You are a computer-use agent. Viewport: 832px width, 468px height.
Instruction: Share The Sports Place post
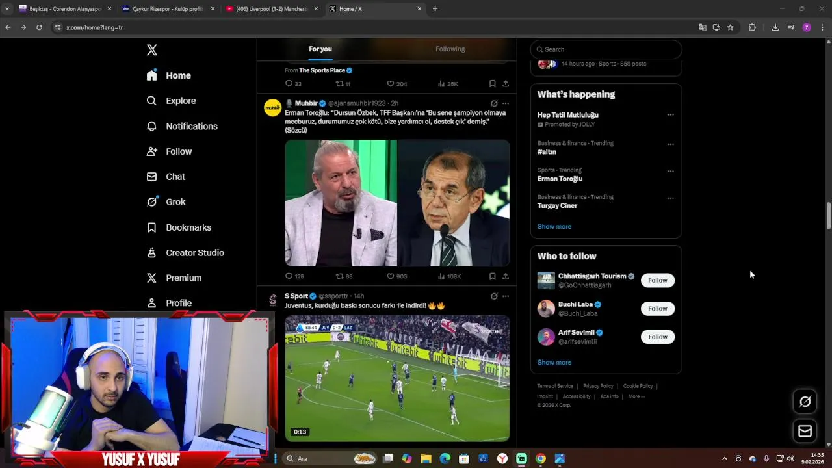(505, 84)
